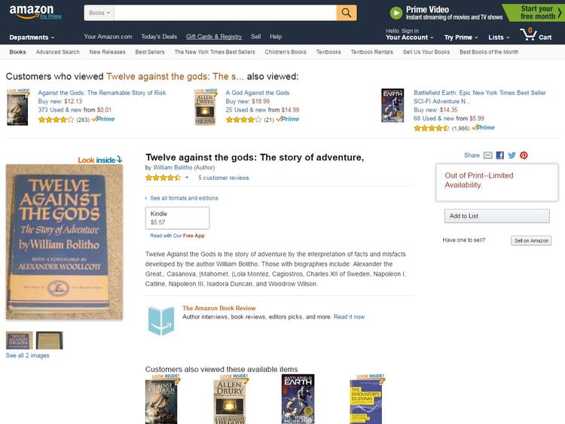Open the shopping cart icon
Screen dimensions: 565x424
coord(528,34)
